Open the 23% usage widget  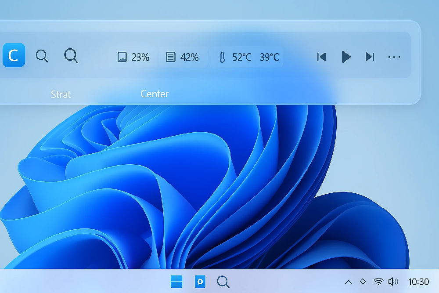[x=133, y=57]
